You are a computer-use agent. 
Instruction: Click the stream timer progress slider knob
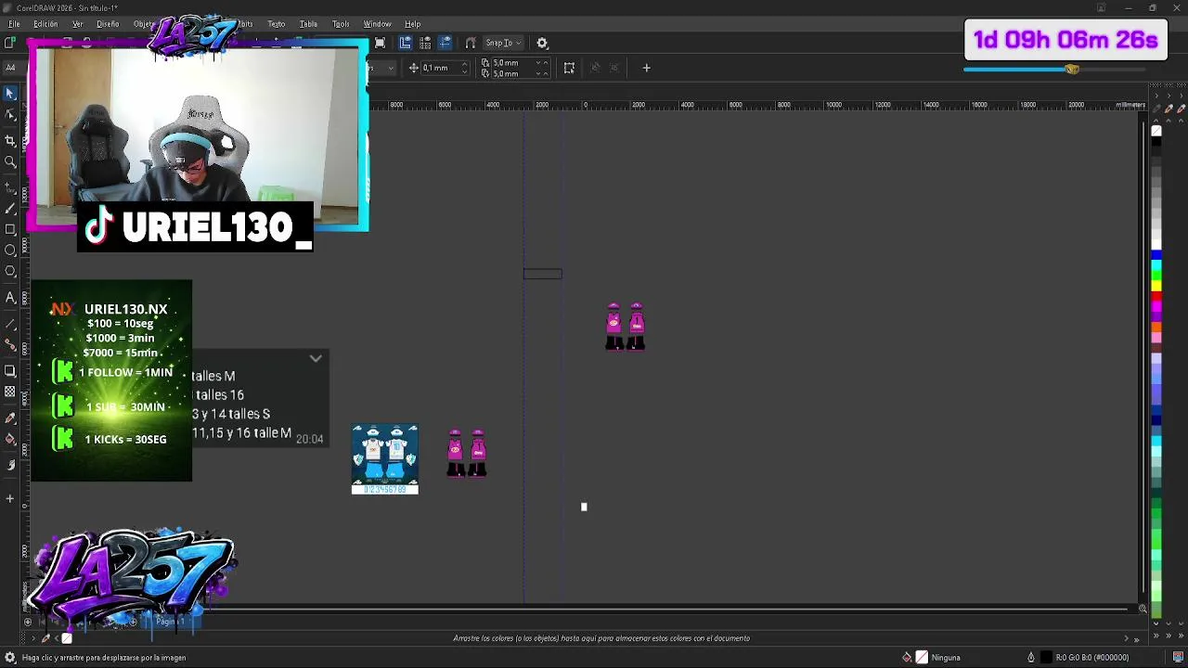point(1072,70)
